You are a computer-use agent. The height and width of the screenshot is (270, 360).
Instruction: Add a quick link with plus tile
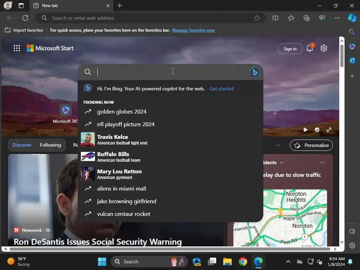point(275,113)
